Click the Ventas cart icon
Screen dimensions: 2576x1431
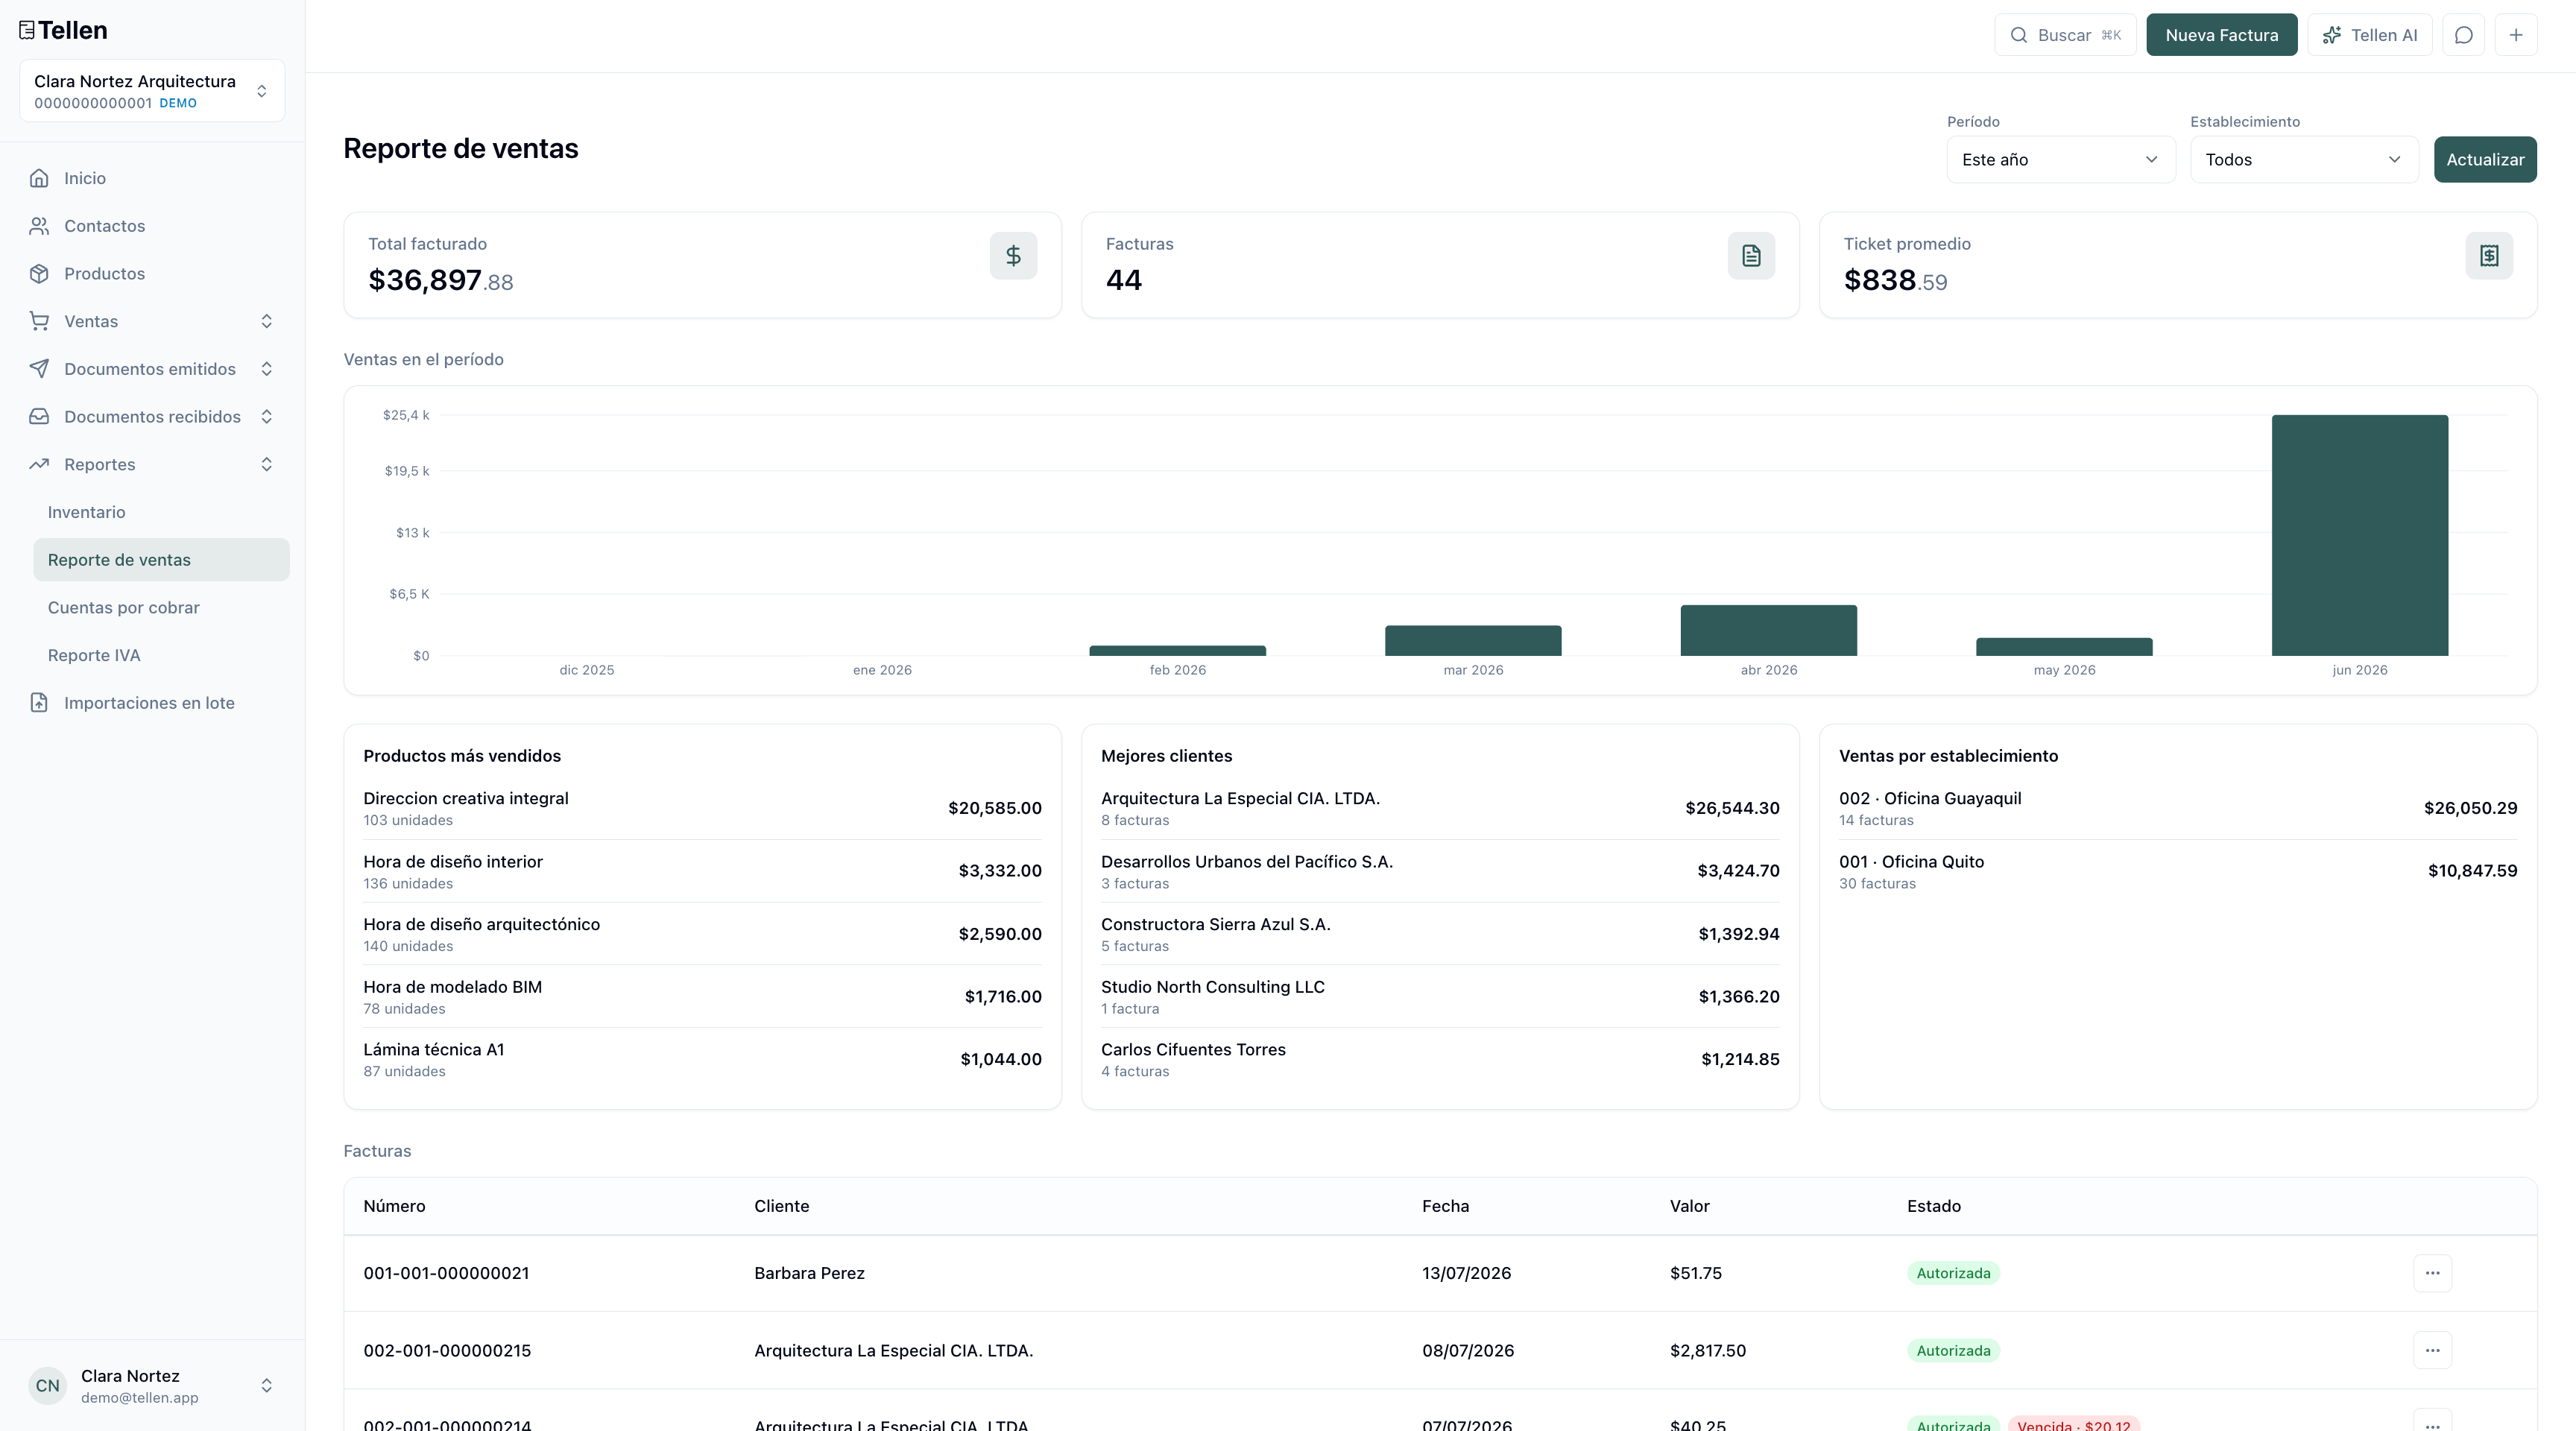coord(39,321)
